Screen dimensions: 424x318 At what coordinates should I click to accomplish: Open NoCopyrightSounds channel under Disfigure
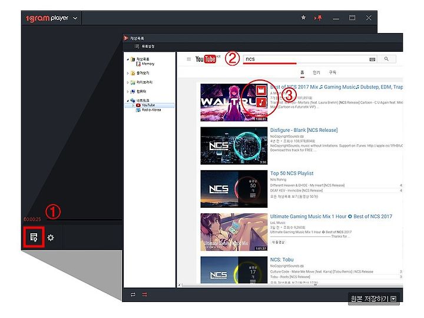[x=285, y=136]
